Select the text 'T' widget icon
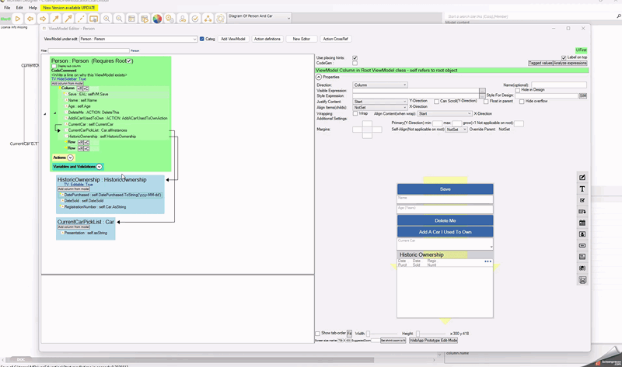 tap(582, 189)
